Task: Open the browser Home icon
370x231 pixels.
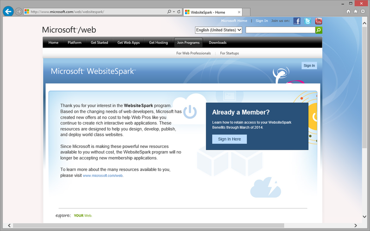Action: pyautogui.click(x=348, y=11)
